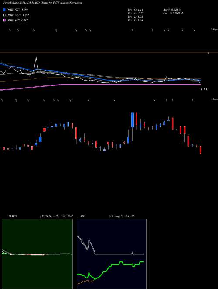Viewport: 218px width, 289px height.
Task: Click the 'Pre O: 1.11' open value
Action: pos(136,10)
